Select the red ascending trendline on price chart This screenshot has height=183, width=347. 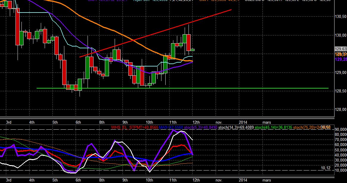point(155,33)
